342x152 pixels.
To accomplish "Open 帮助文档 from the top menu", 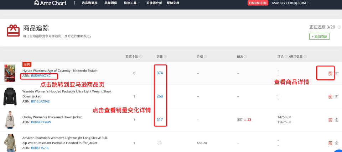I will tap(173, 3).
